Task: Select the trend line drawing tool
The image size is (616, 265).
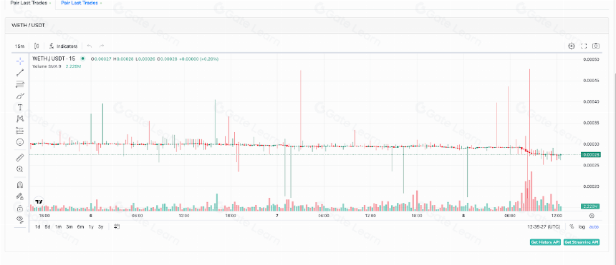Action: pos(19,73)
